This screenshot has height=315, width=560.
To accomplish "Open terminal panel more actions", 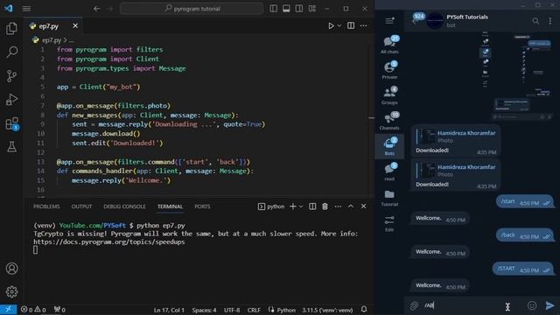I will click(x=338, y=206).
